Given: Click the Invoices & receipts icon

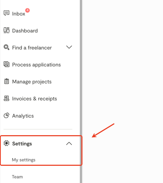Looking at the screenshot, I should (6, 99).
